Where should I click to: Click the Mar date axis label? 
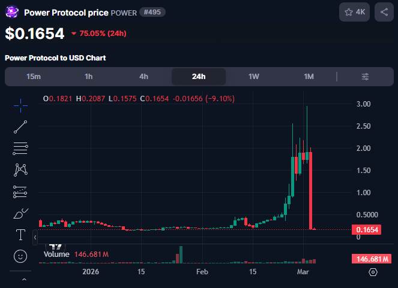[x=303, y=272]
